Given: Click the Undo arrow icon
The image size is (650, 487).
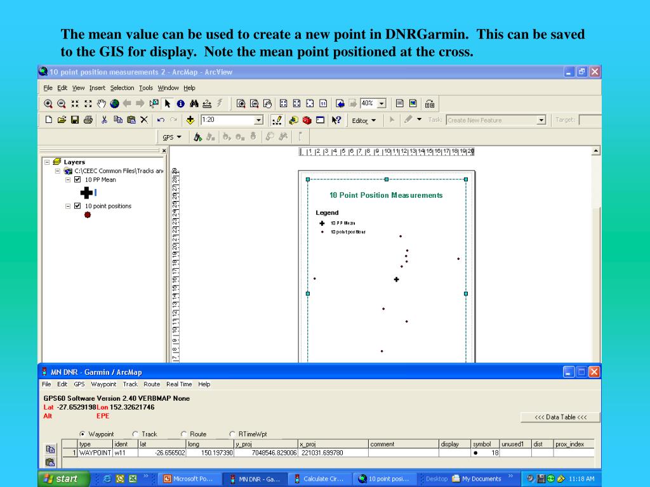Looking at the screenshot, I should [x=161, y=120].
